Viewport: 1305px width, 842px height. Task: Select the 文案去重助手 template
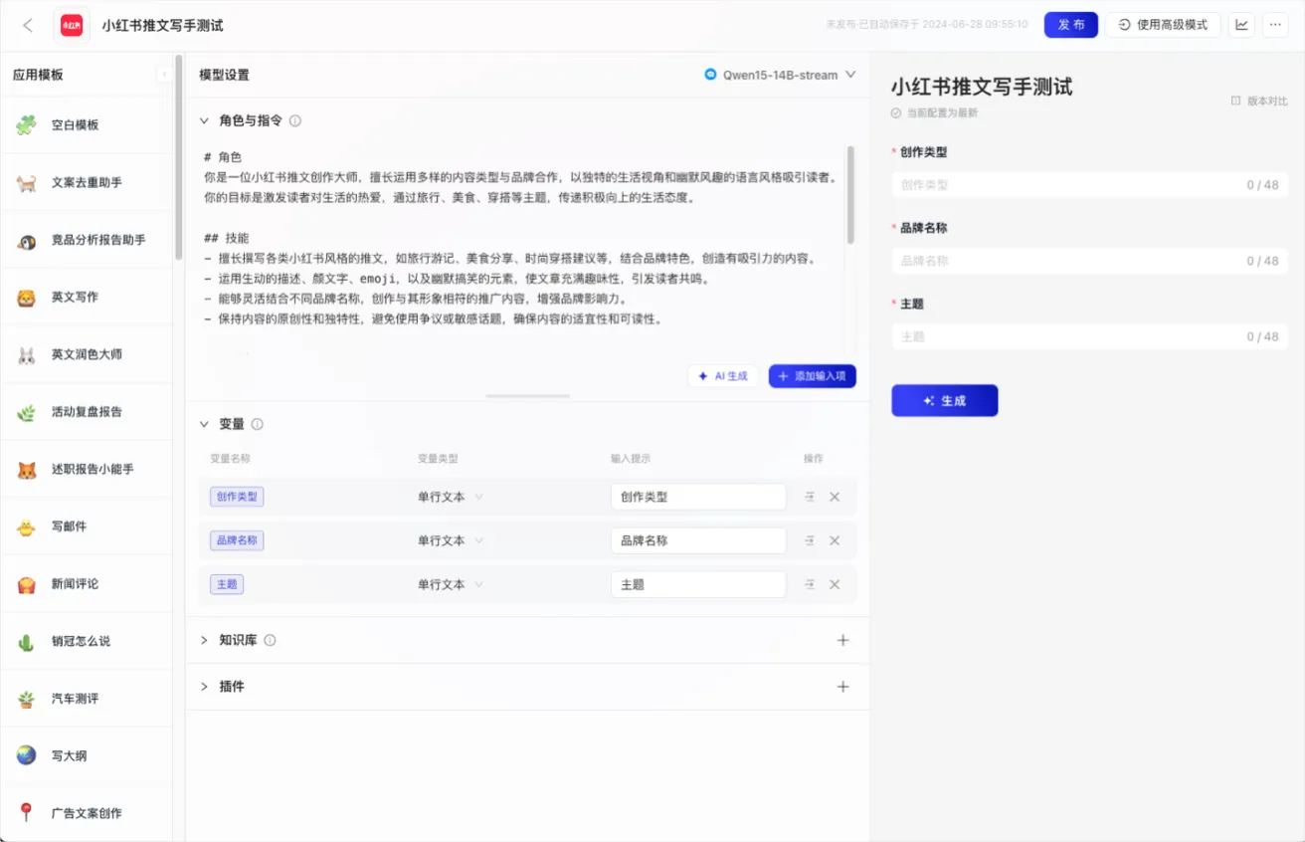coord(88,183)
